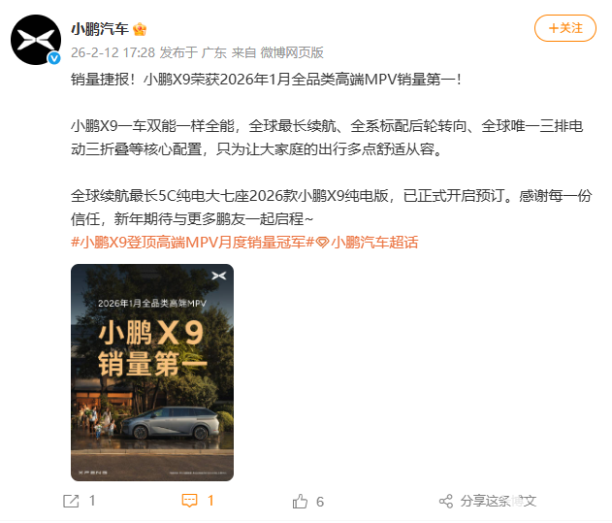Click the XPeng logo on poster corner
Viewport: 612px width, 523px height.
[x=219, y=276]
